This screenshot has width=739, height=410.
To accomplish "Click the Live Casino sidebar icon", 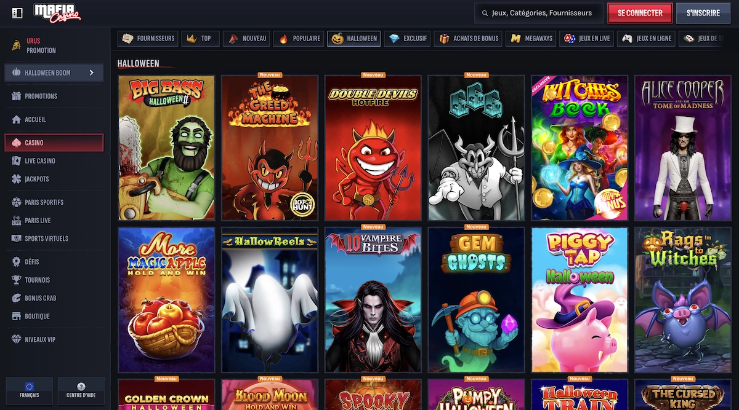I will [17, 160].
